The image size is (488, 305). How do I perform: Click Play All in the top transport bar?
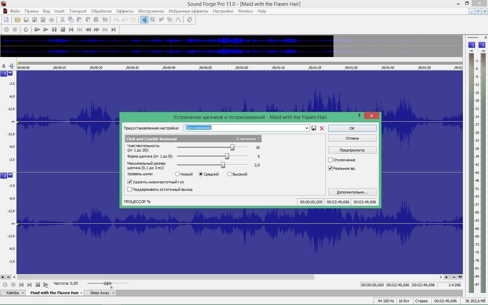(x=37, y=29)
